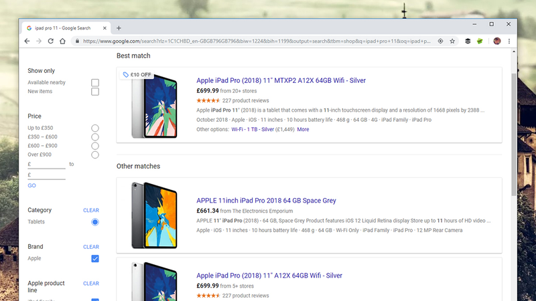Click the location target icon in address bar
Viewport: 536px width, 301px height.
click(x=440, y=41)
